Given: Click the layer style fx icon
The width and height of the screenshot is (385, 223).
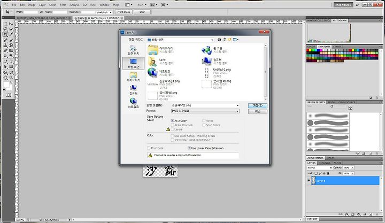Looking at the screenshot, I should point(346,214).
